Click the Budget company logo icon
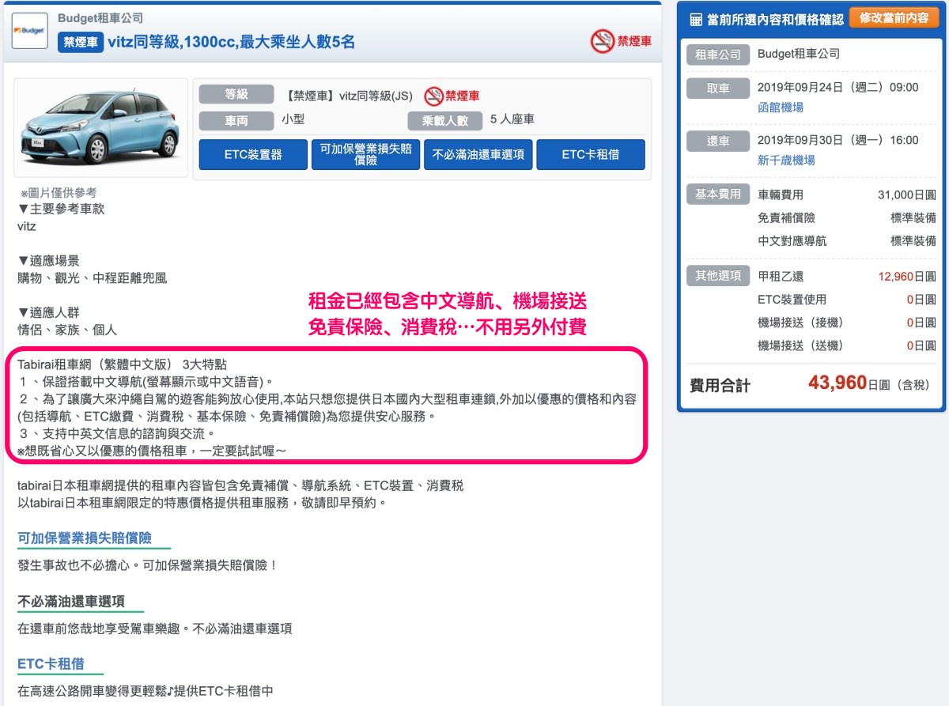This screenshot has height=706, width=949. pyautogui.click(x=30, y=31)
